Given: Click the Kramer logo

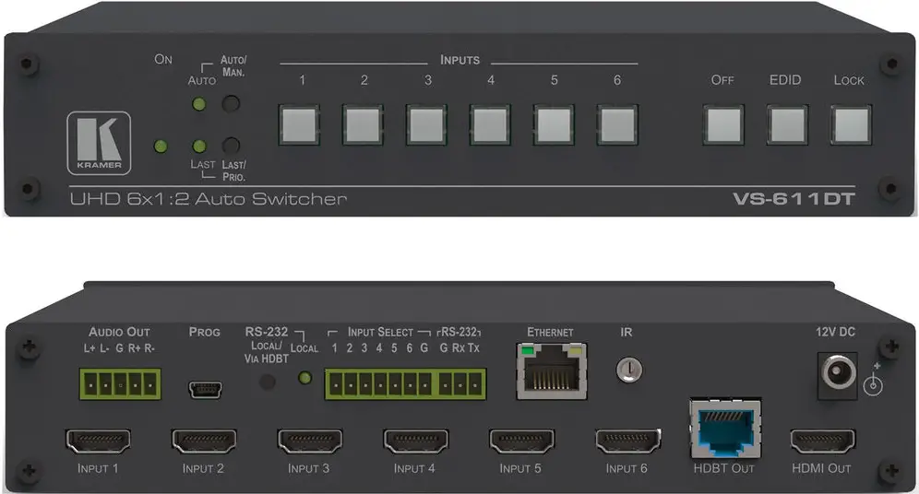Looking at the screenshot, I should pyautogui.click(x=99, y=143).
